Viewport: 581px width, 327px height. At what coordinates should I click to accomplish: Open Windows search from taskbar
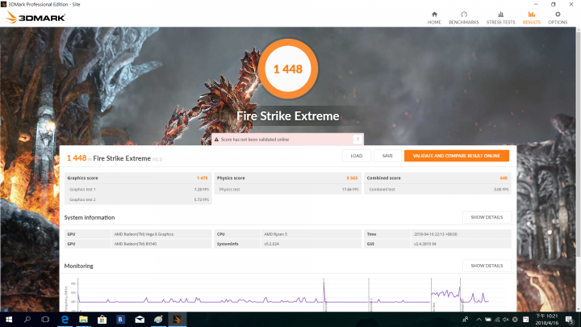tap(27, 320)
